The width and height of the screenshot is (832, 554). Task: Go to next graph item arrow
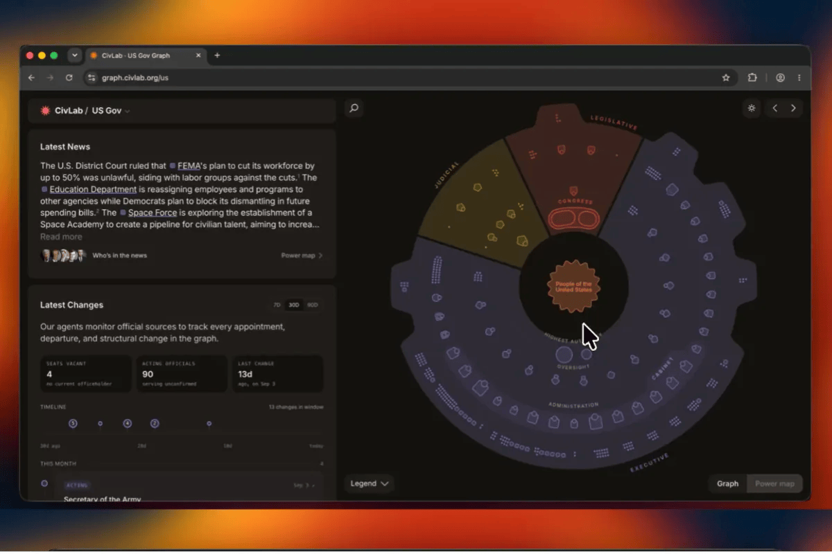click(x=793, y=108)
